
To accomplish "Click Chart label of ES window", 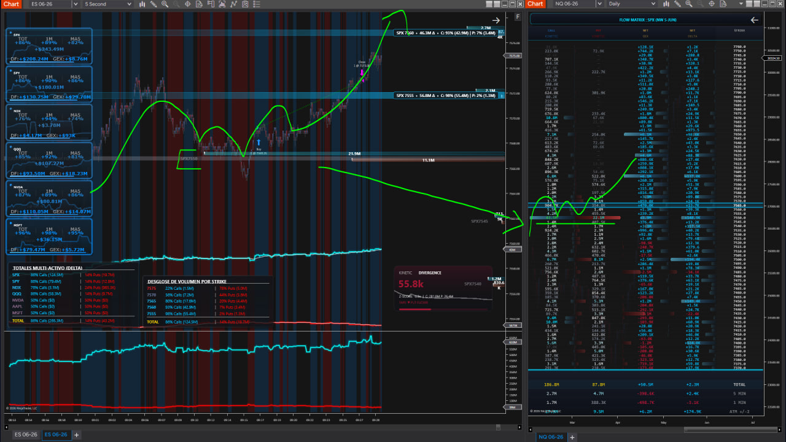I will coord(11,4).
